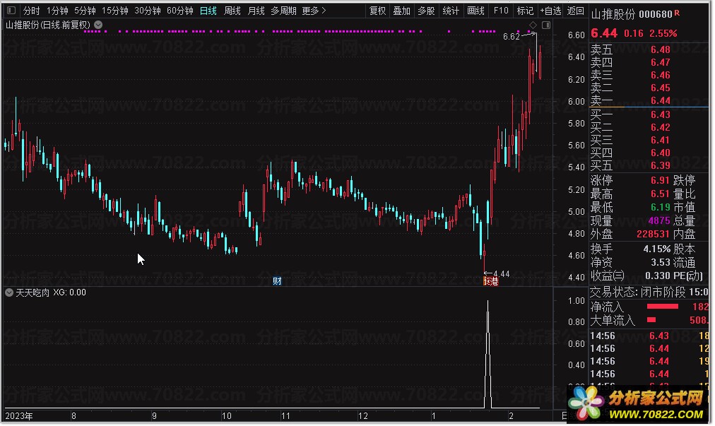Screen dimensions: 715x426
Task: Switch to the 月线 monthly chart
Action: coord(256,11)
